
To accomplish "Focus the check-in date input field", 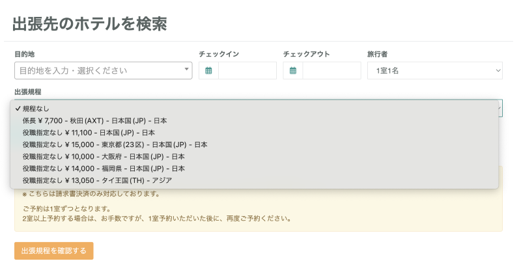I will click(247, 70).
